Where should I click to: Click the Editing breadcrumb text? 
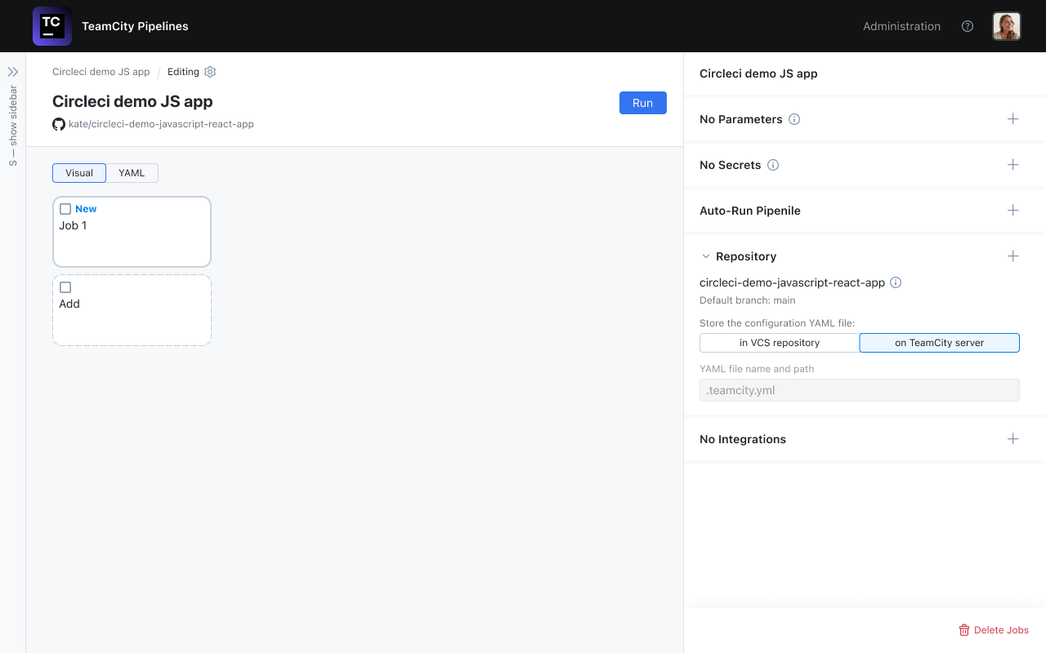[x=183, y=72]
